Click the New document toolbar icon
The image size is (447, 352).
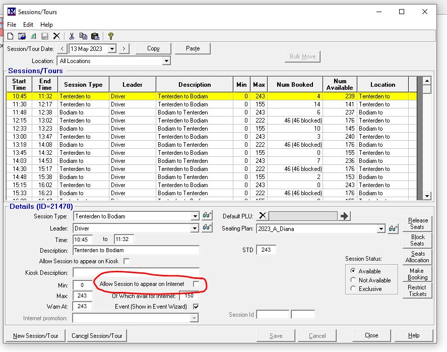tap(10, 36)
